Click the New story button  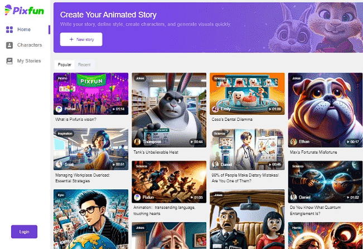pos(81,40)
